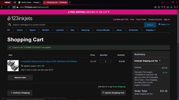Click the -$2.80 discount amount
The image size is (179, 100).
165,73
